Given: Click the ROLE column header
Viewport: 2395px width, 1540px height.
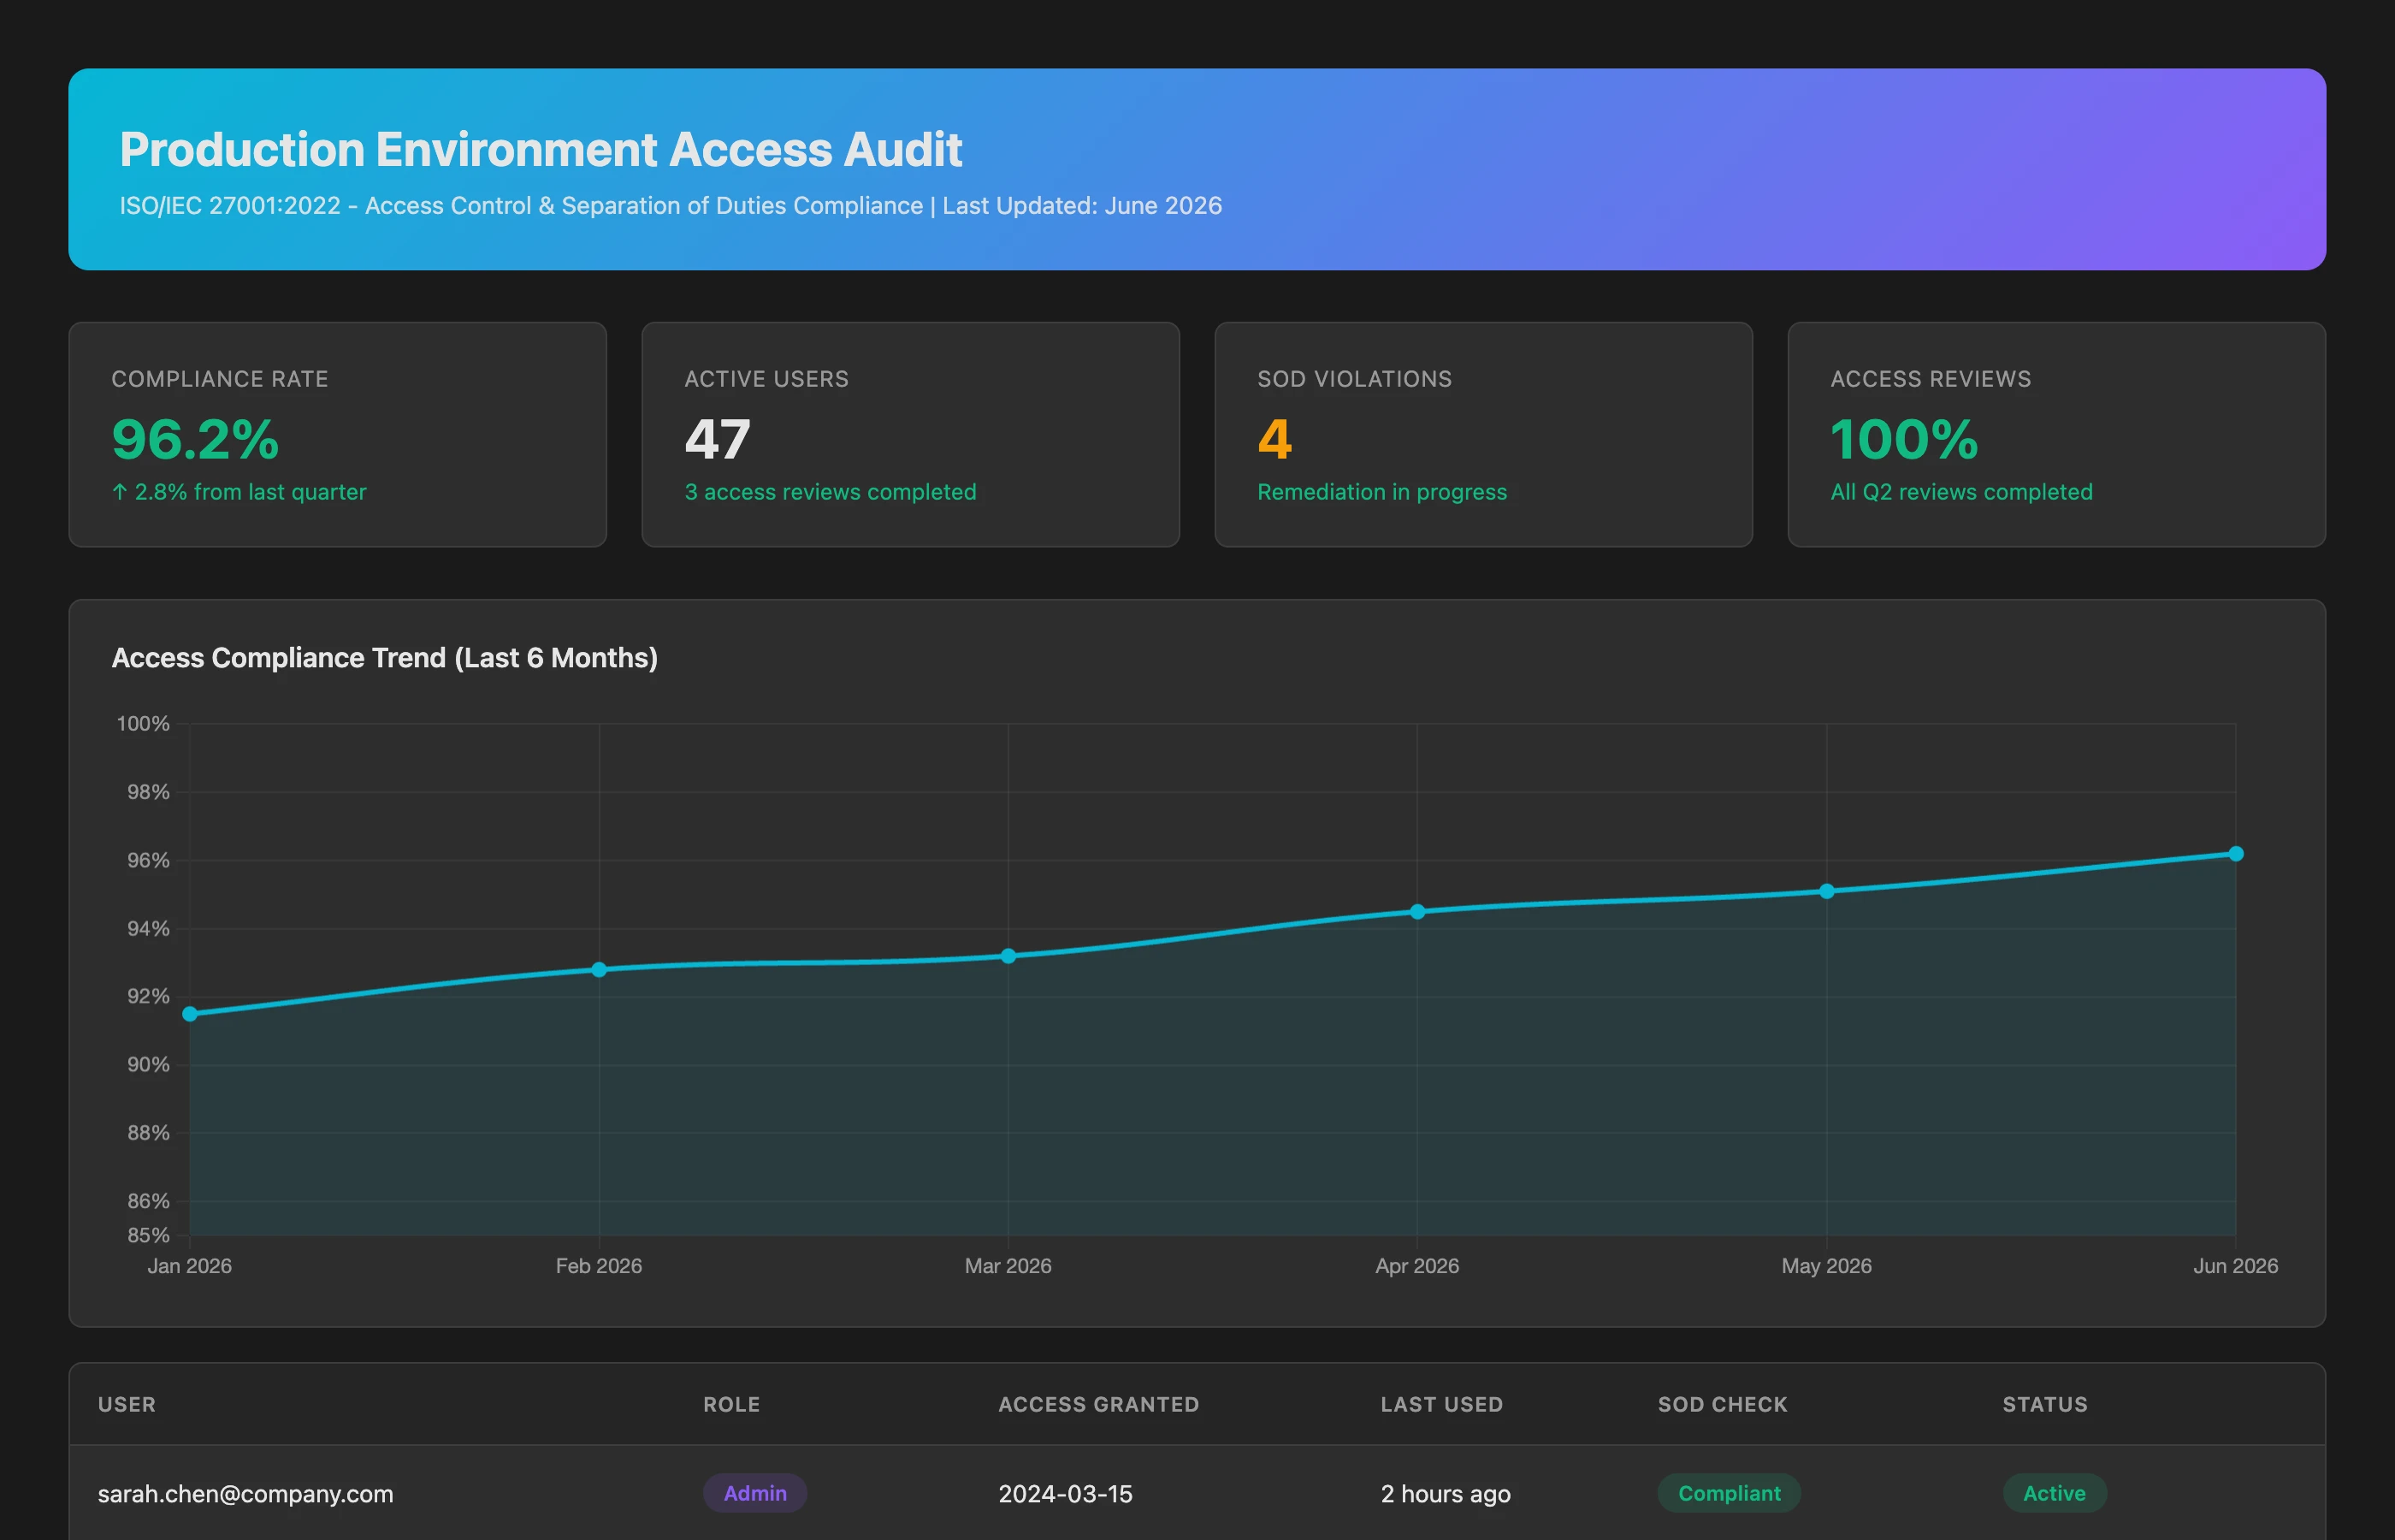Looking at the screenshot, I should pyautogui.click(x=731, y=1404).
